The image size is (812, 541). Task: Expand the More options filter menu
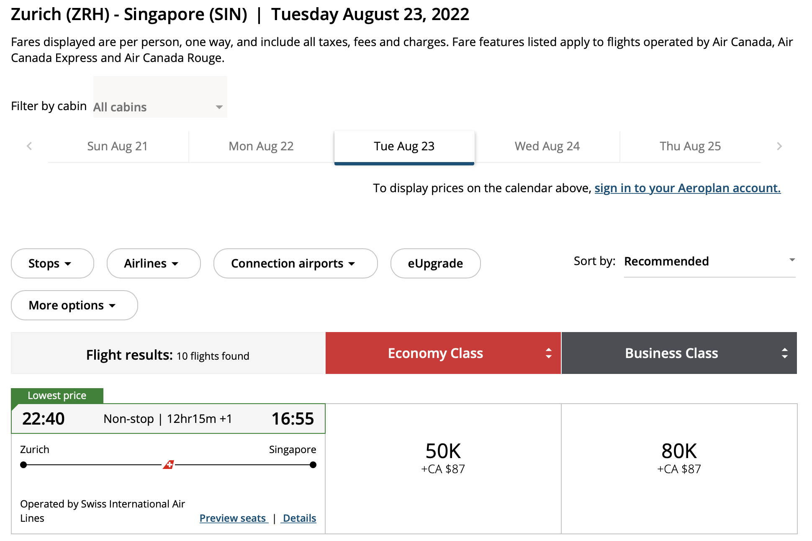74,305
